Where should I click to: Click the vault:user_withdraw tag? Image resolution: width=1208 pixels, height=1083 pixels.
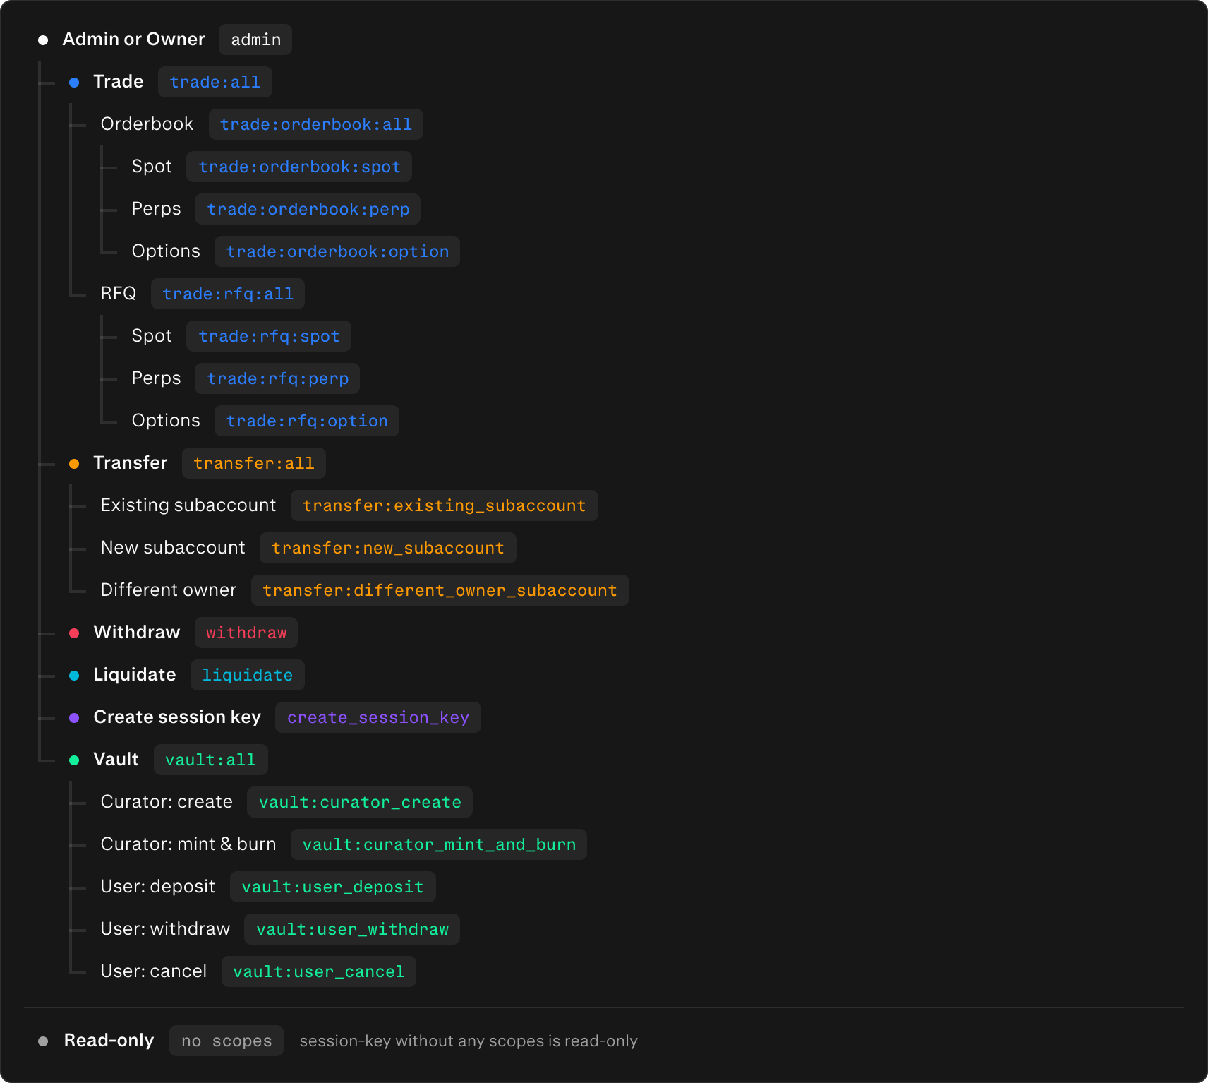click(352, 929)
